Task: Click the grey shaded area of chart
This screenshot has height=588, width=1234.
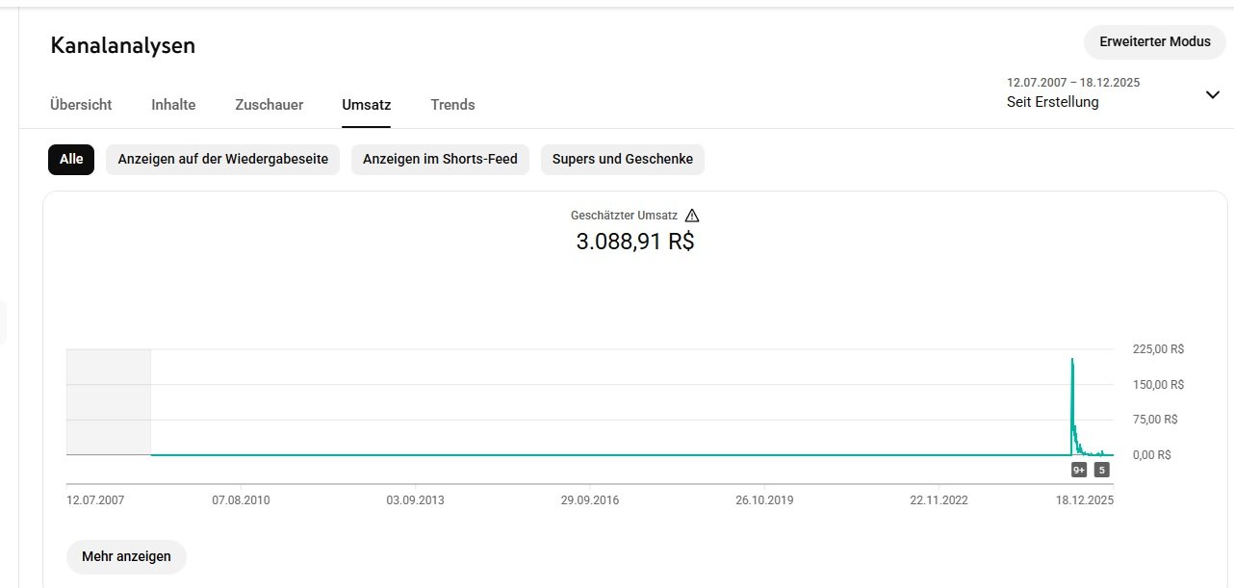Action: [108, 402]
